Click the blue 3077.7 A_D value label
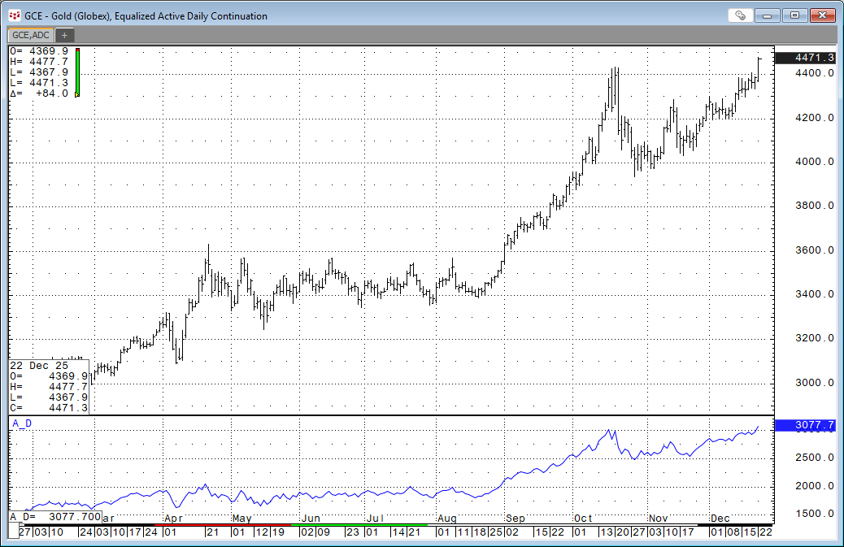 point(804,425)
